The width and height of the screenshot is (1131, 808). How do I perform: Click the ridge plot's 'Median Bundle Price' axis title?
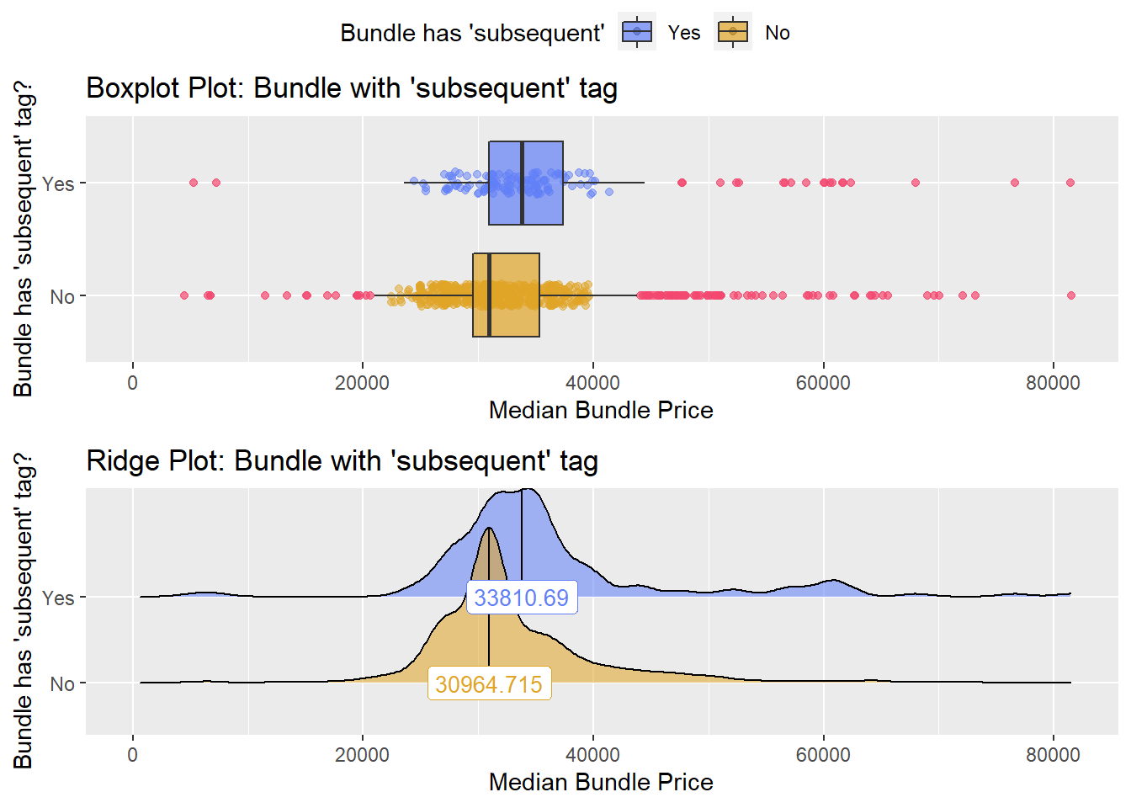(x=601, y=782)
